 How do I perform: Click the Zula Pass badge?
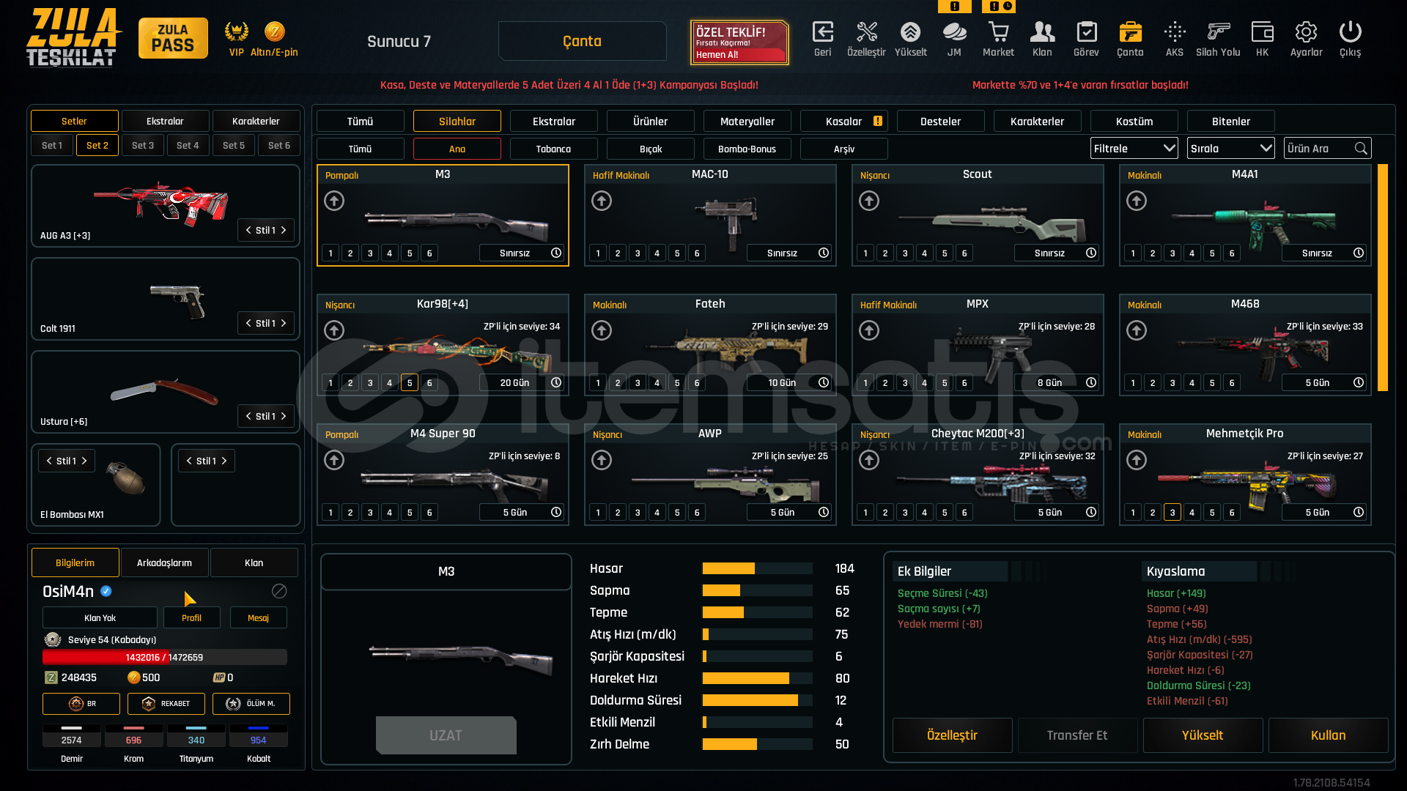pos(173,38)
